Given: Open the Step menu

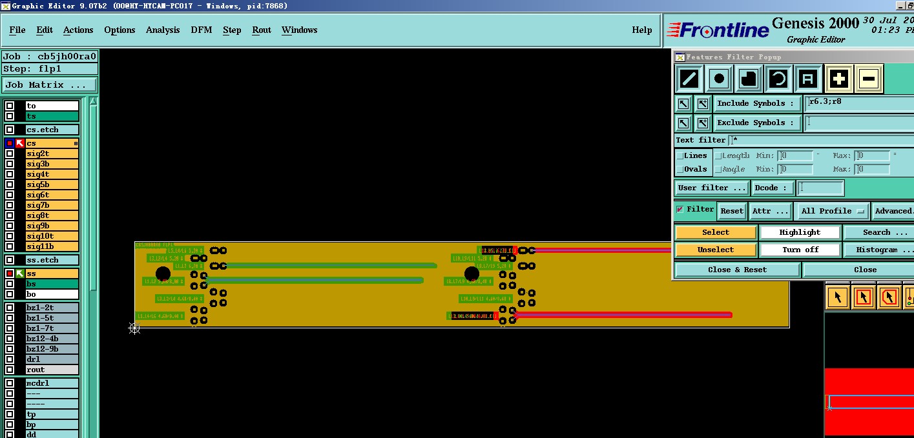Looking at the screenshot, I should [232, 30].
